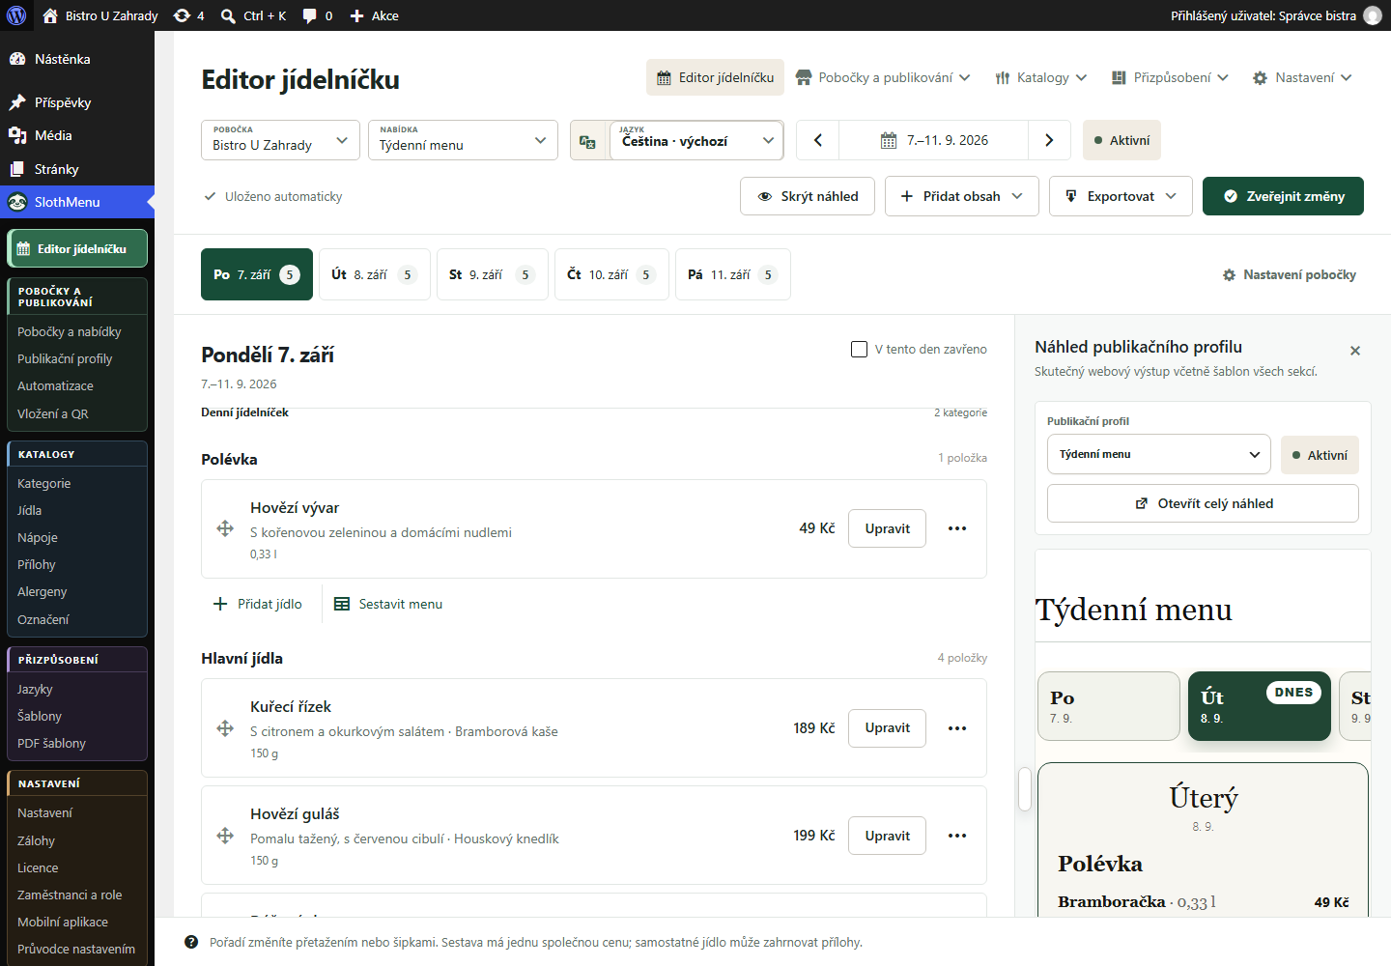Expand the Přidat obsah dropdown button
Screen dimensions: 1391x966
tap(962, 196)
